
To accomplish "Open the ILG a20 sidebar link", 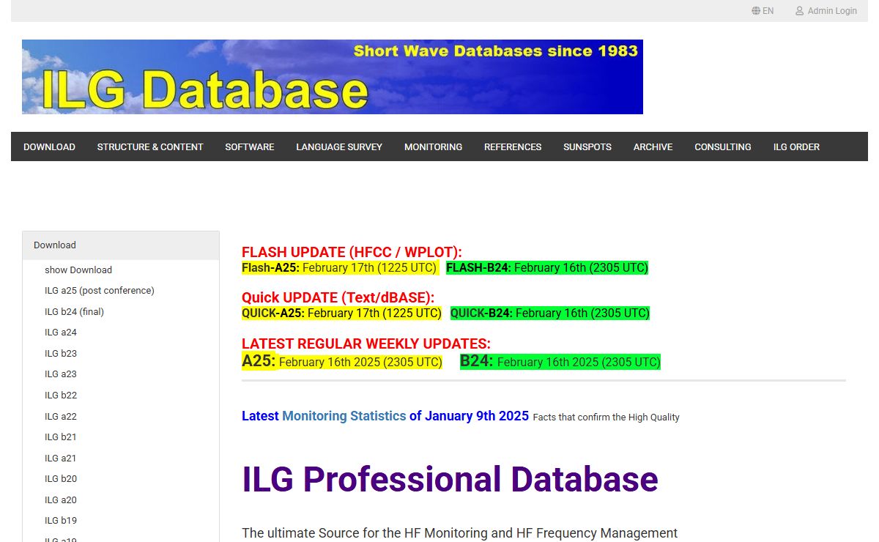I will [x=61, y=500].
